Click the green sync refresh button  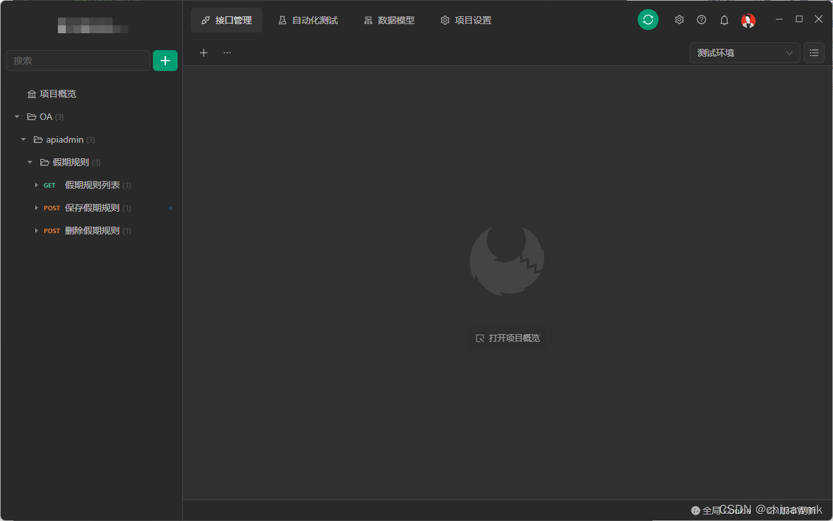648,20
